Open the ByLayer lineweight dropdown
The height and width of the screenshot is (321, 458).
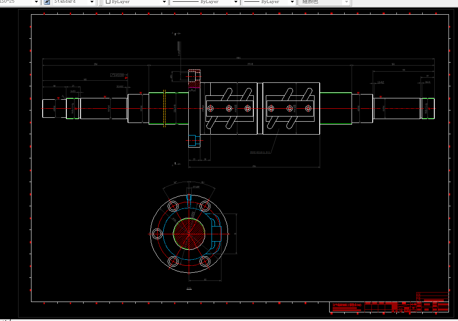292,2
